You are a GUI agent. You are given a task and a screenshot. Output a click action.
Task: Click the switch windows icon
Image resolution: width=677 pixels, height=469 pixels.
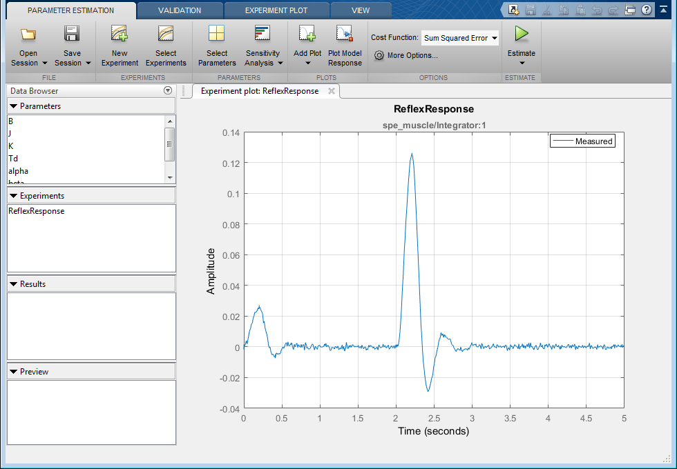[630, 10]
